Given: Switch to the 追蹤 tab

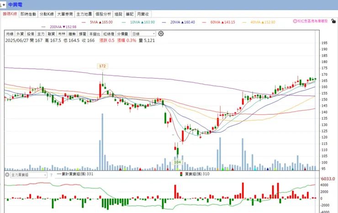Looking at the screenshot, I should [x=118, y=14].
